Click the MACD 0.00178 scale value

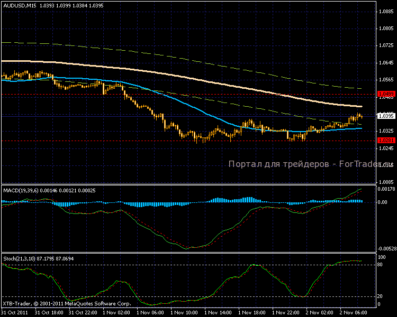tap(386, 189)
